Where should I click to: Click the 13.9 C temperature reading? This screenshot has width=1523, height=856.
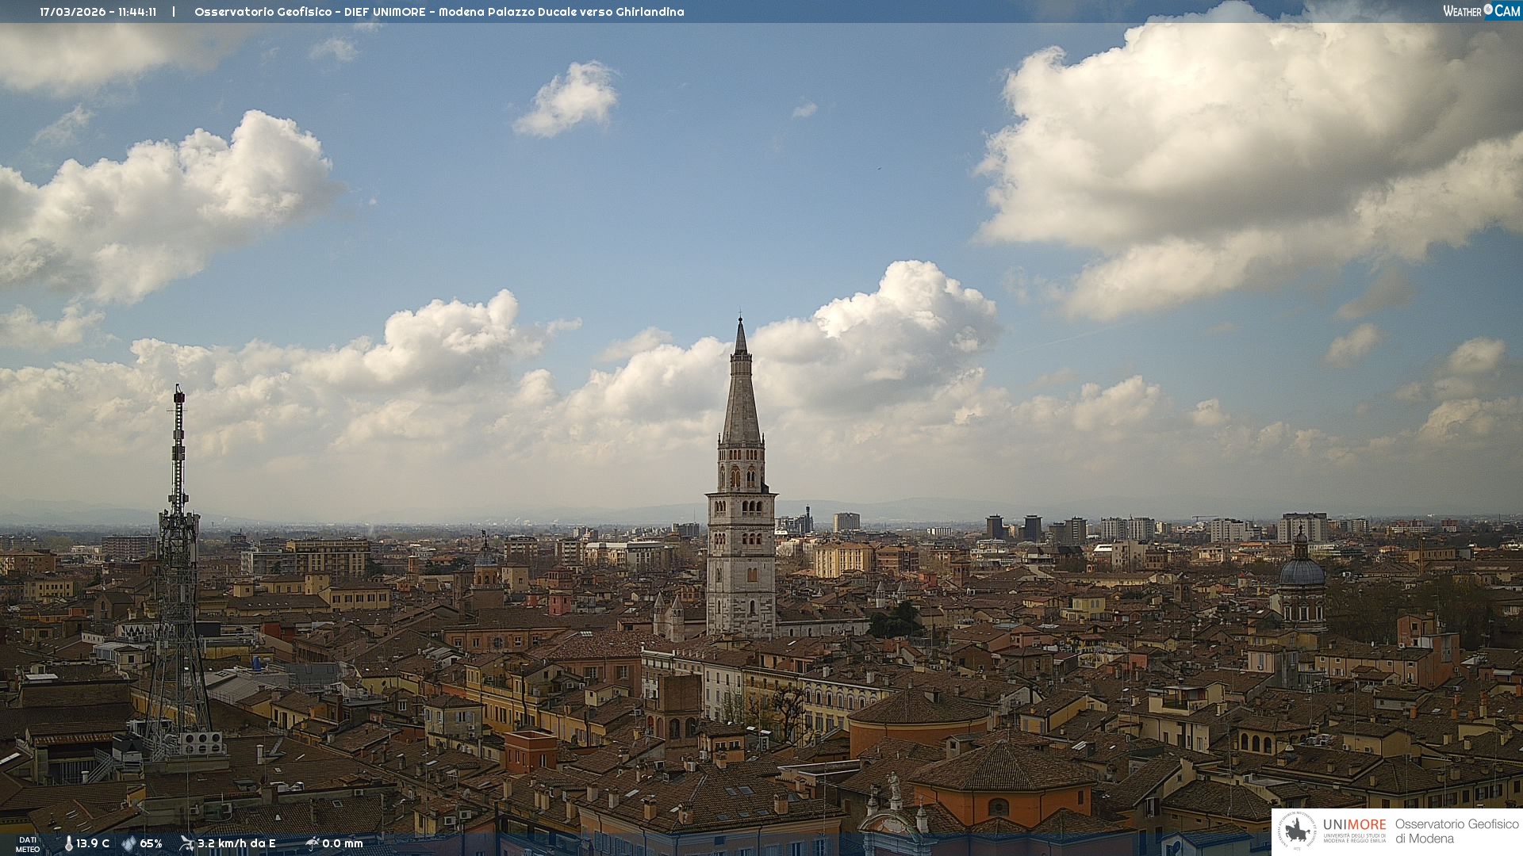93,843
